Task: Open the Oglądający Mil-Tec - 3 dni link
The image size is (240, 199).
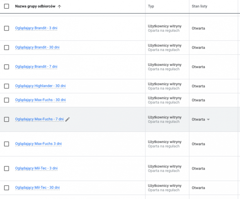Action: tap(37, 168)
